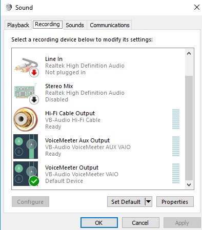This screenshot has height=230, width=202.
Task: Click the Sound speaker icon in title bar
Action: [9, 7]
